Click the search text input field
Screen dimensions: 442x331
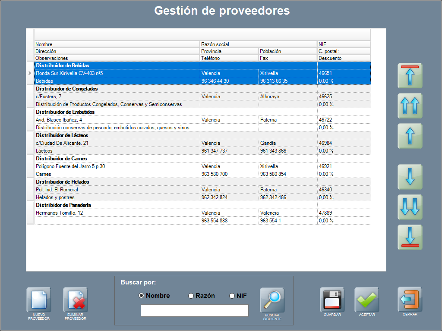194,310
